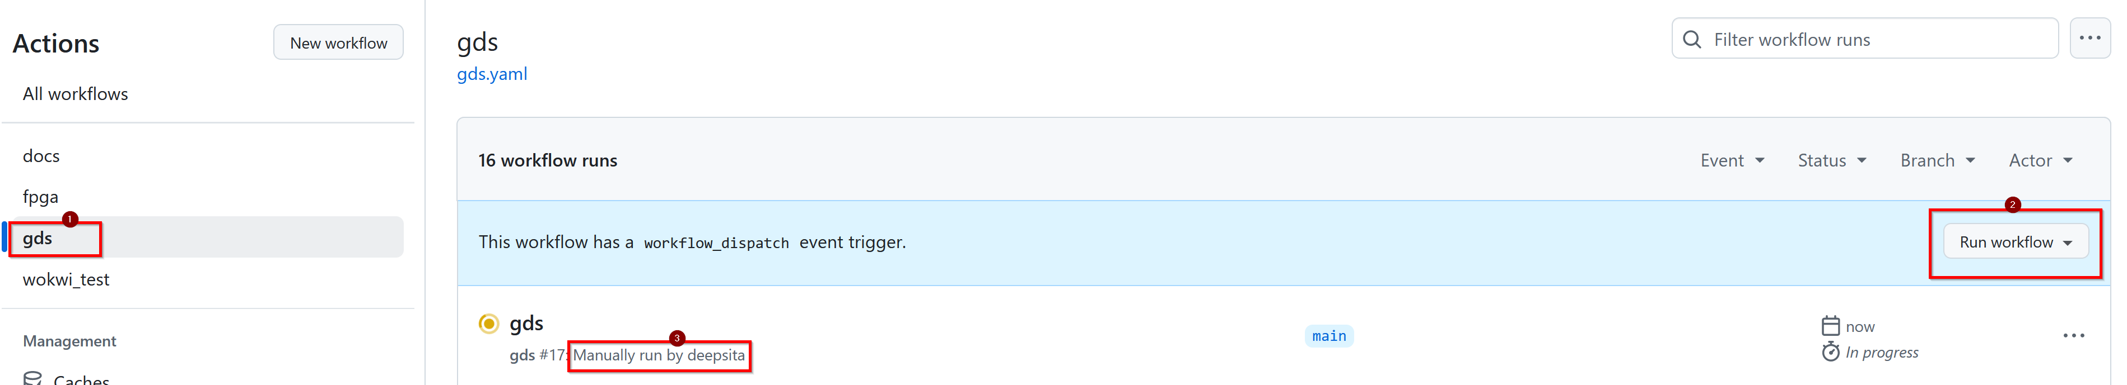Viewport: 2127px width, 385px height.
Task: Open the Status filter dropdown
Action: 1831,160
